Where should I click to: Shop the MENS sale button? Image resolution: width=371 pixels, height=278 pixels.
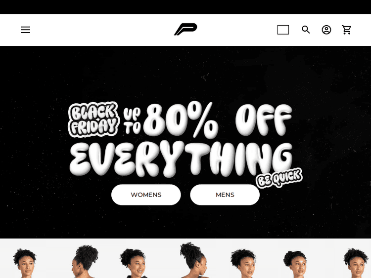pos(225,195)
